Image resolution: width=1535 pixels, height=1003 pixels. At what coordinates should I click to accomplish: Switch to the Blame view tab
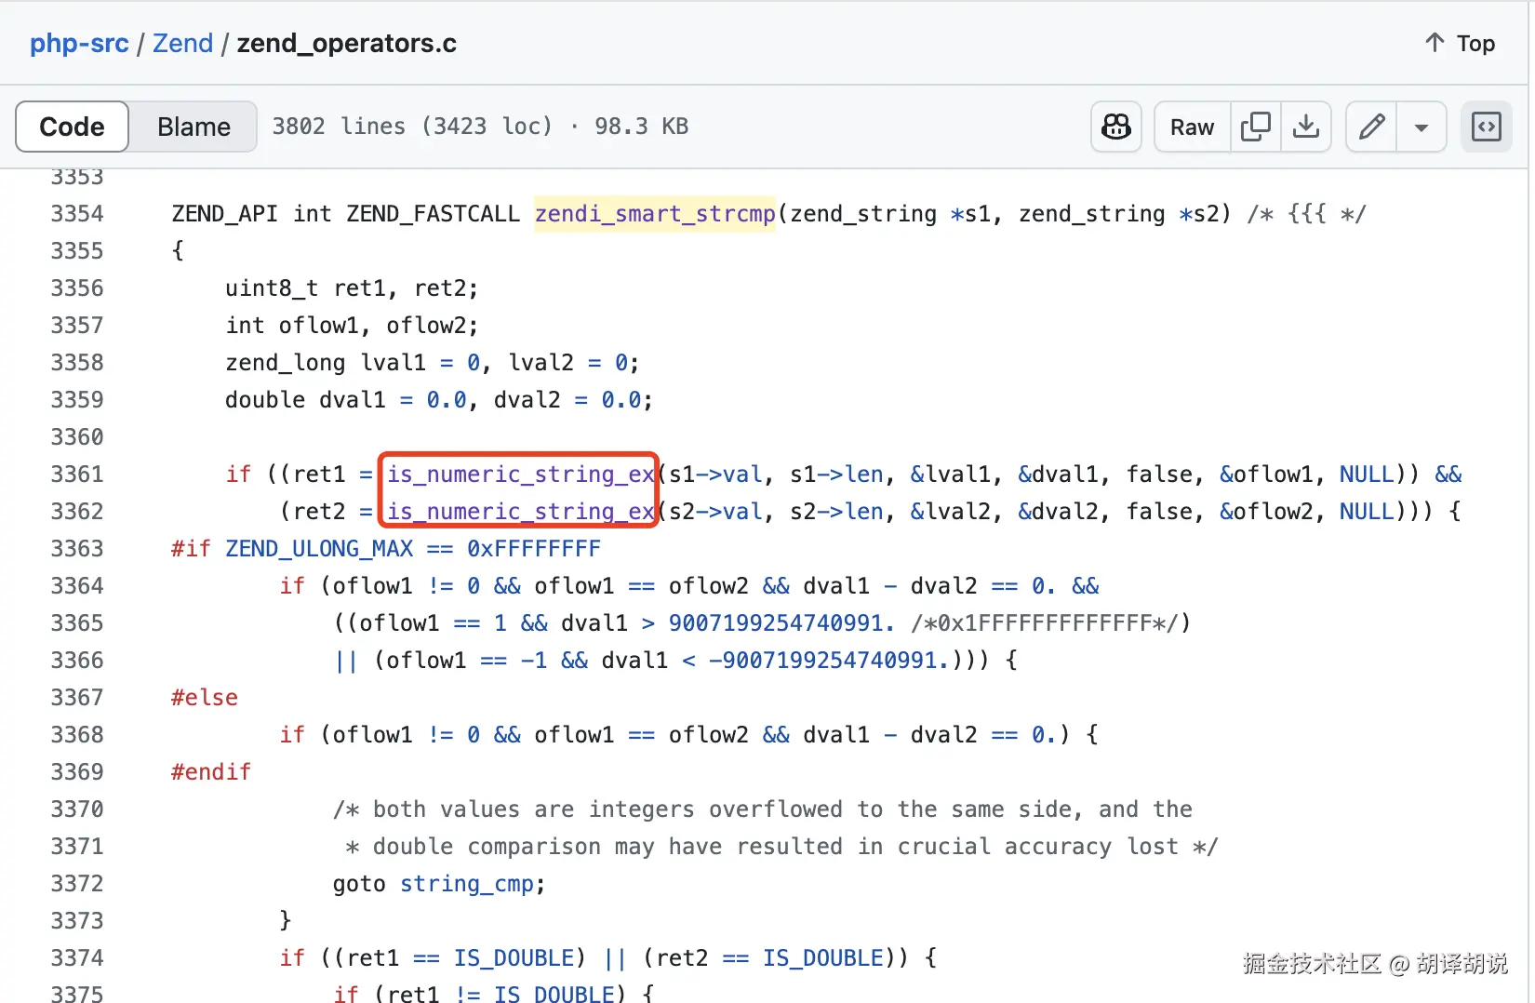[x=194, y=127]
